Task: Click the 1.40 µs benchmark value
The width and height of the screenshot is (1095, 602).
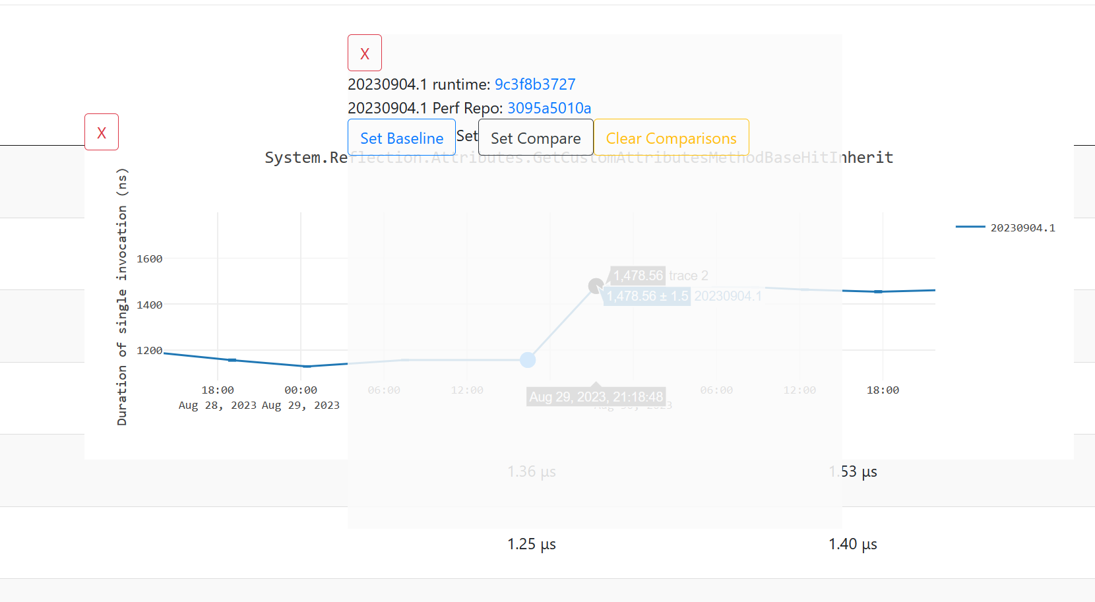Action: tap(852, 544)
